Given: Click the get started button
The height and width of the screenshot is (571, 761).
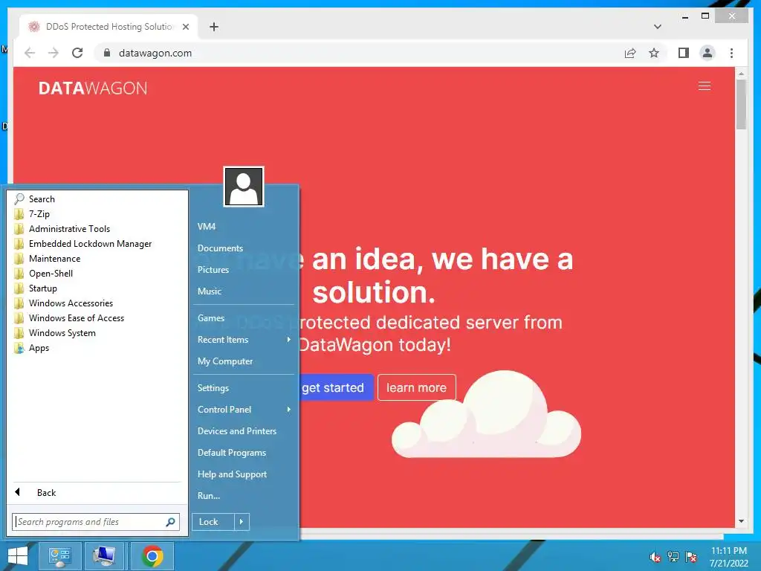Looking at the screenshot, I should pos(336,387).
